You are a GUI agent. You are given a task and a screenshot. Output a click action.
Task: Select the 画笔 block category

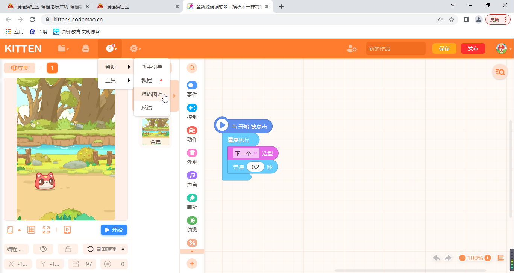point(192,202)
